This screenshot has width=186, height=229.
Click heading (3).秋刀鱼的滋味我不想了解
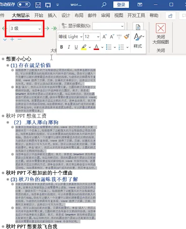(x=44, y=179)
